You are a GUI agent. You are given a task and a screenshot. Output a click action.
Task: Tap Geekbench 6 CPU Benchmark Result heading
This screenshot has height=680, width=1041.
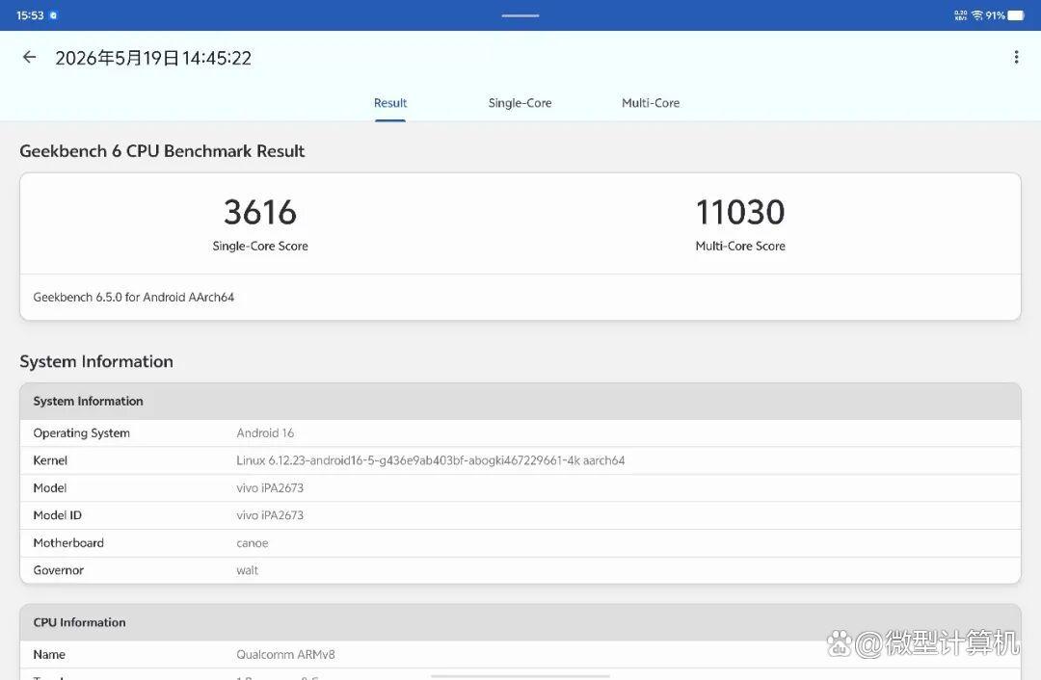(162, 151)
